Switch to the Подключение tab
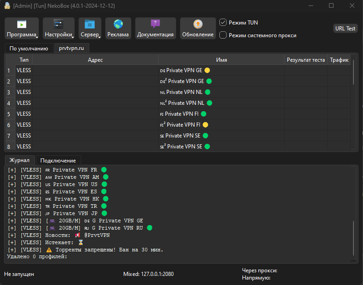Screen dimensions: 363x285 [x=58, y=161]
